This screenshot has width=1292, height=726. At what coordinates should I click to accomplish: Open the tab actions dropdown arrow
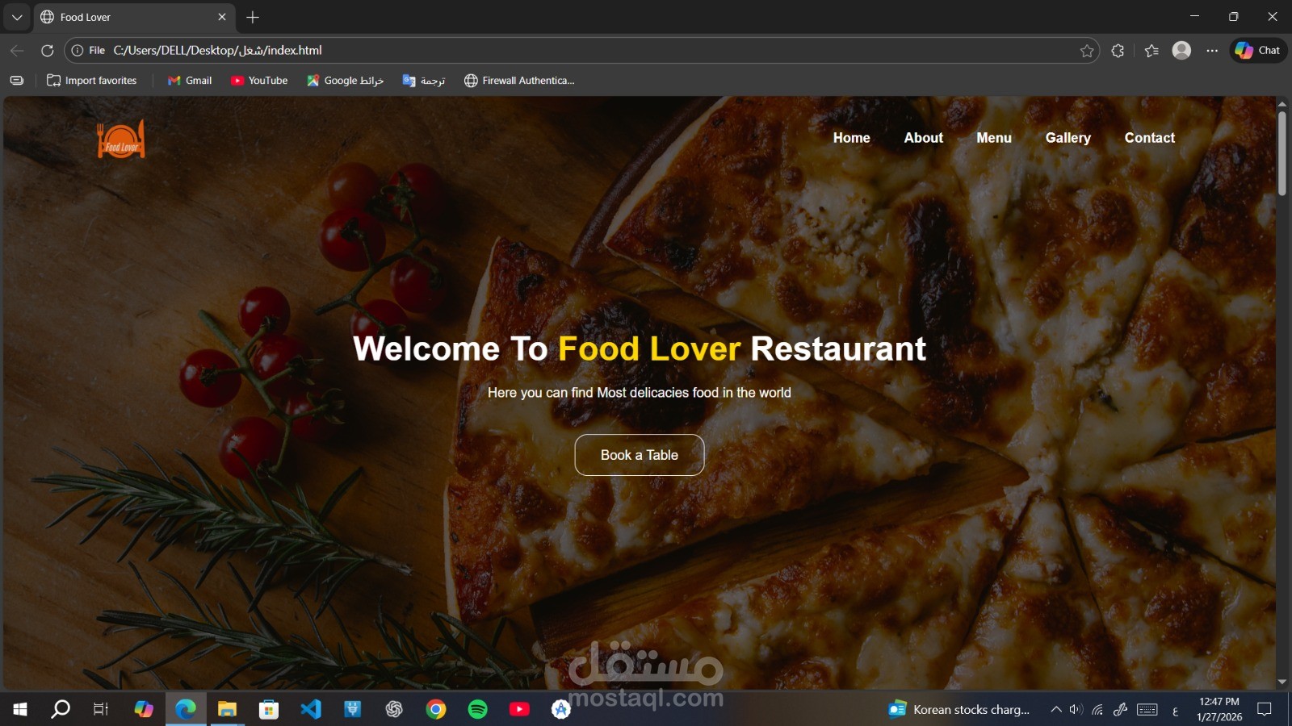pos(17,17)
